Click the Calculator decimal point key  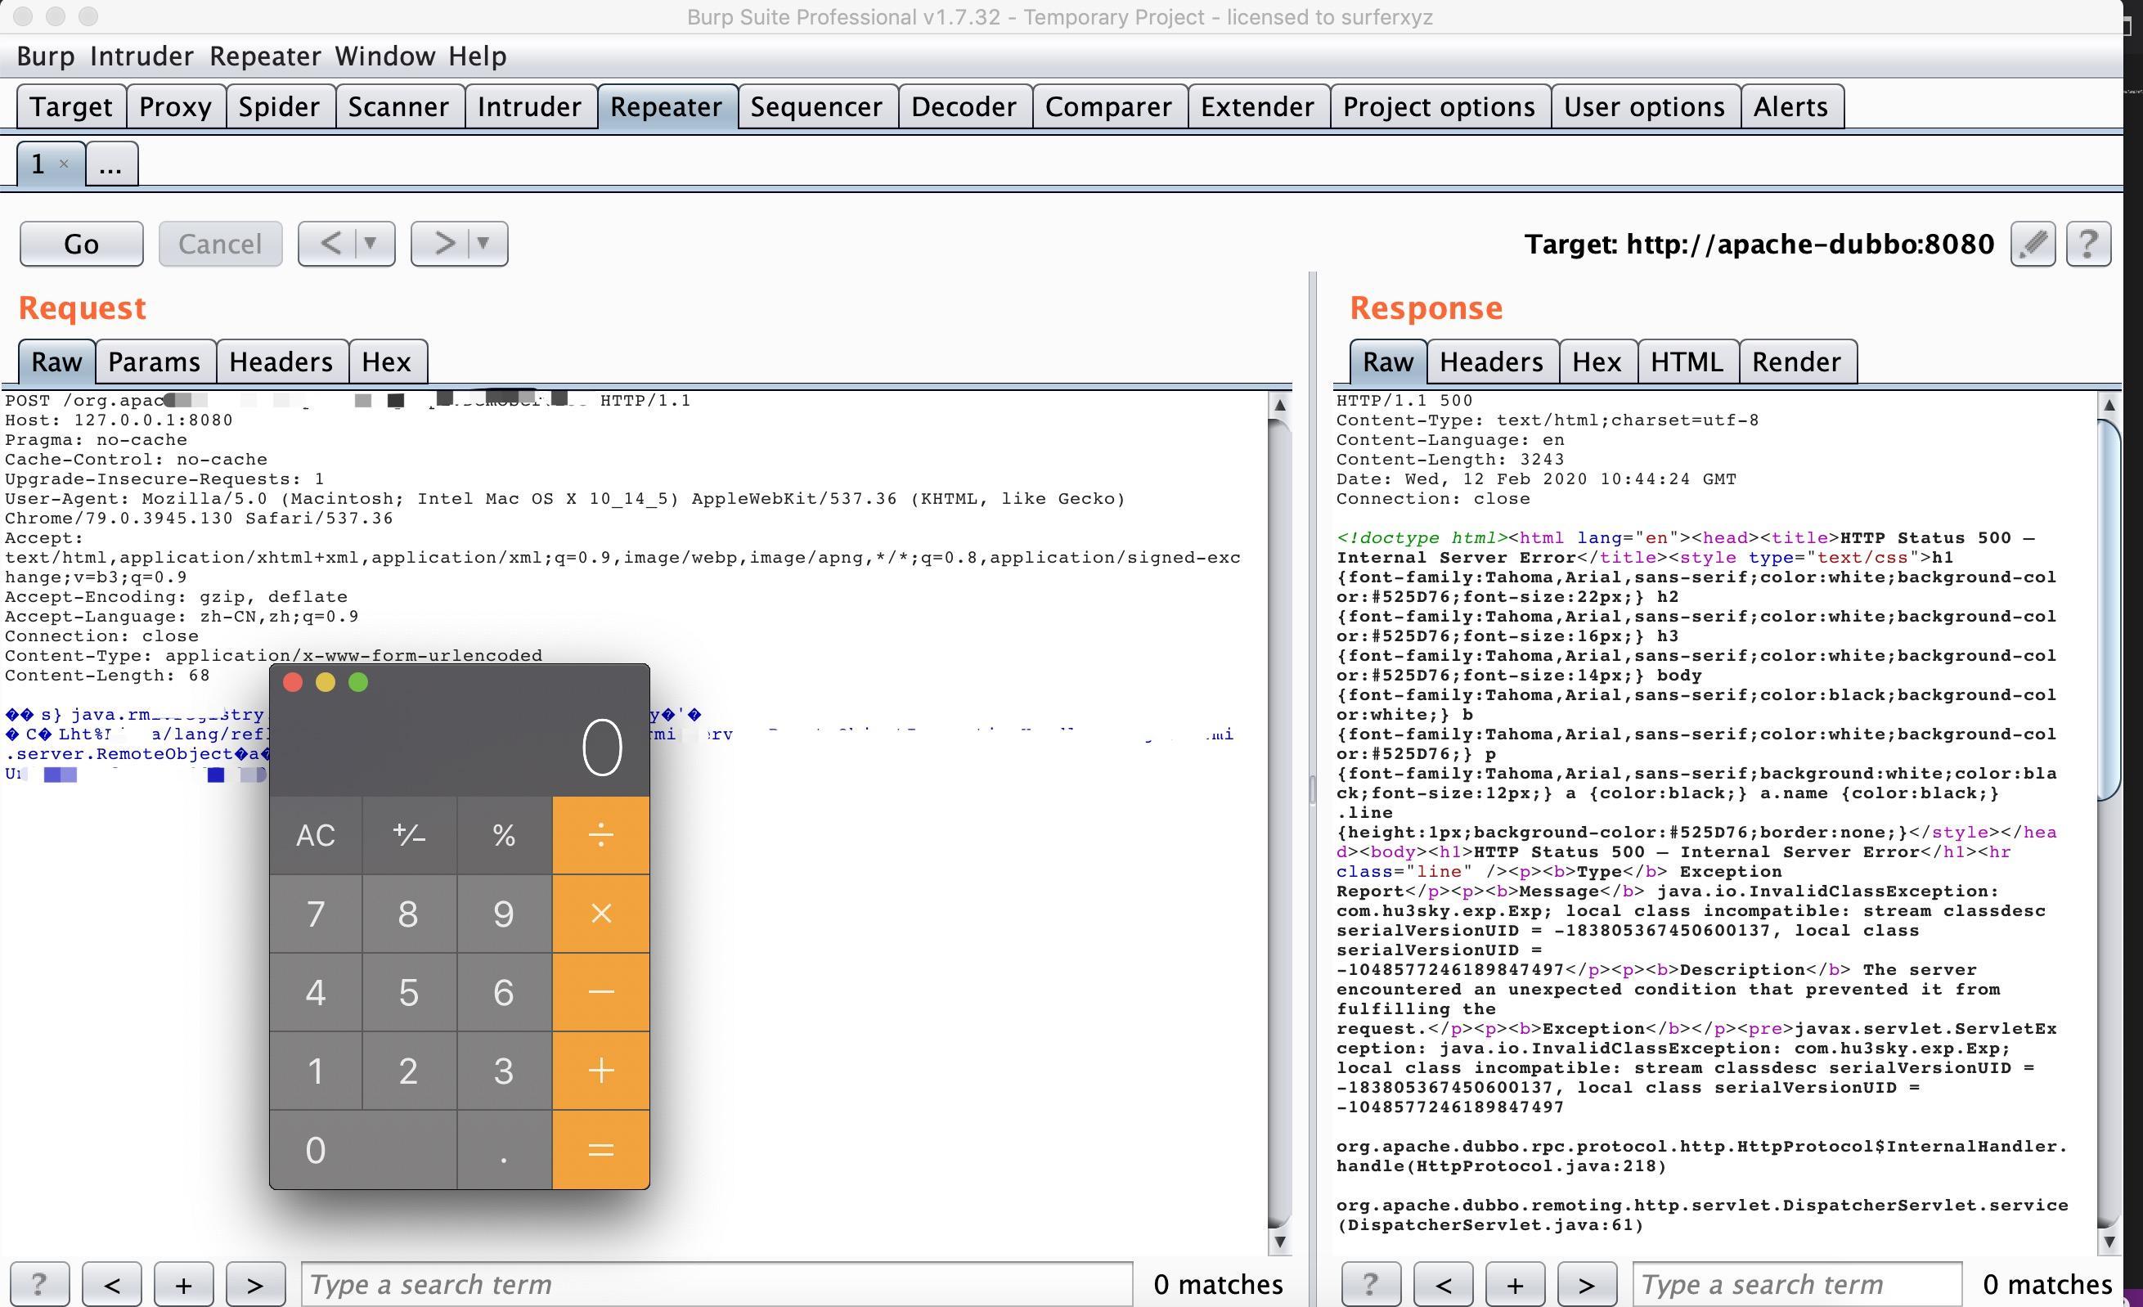coord(505,1150)
